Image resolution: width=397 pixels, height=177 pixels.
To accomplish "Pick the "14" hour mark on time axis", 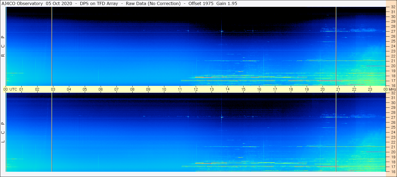I will point(227,89).
